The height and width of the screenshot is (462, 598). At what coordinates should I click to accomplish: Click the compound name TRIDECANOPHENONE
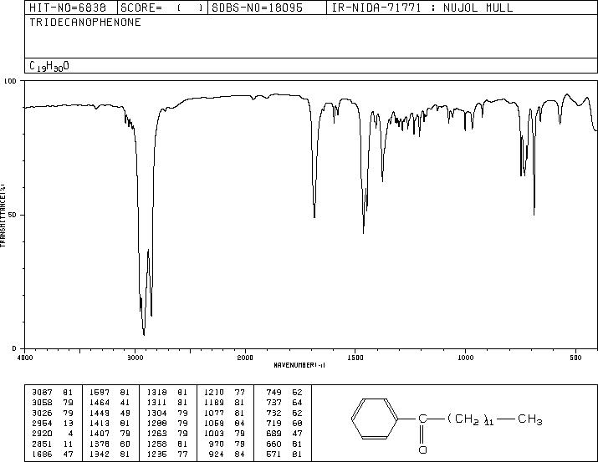pyautogui.click(x=85, y=22)
